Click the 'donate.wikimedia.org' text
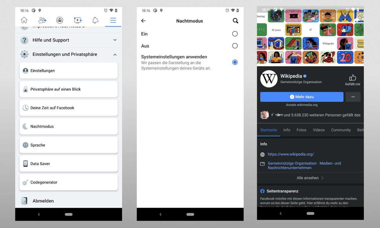This screenshot has width=380, height=228. coord(302,105)
